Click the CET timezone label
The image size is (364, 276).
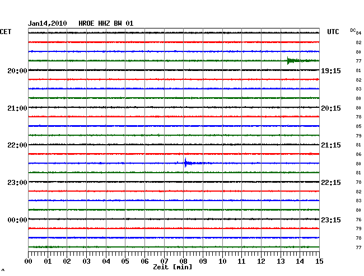point(6,32)
